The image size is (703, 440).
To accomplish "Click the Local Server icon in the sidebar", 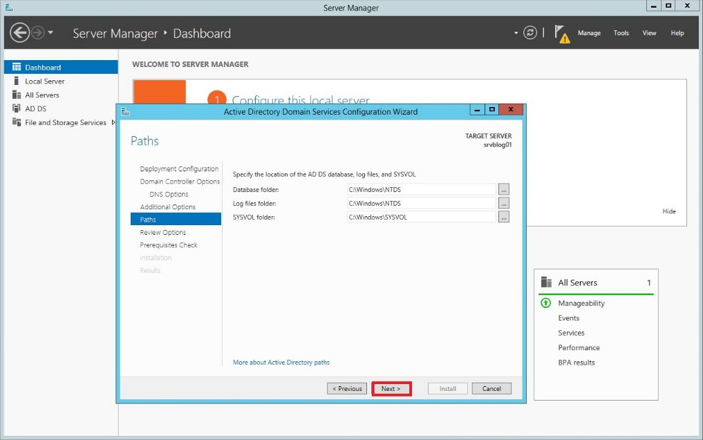I will (17, 81).
